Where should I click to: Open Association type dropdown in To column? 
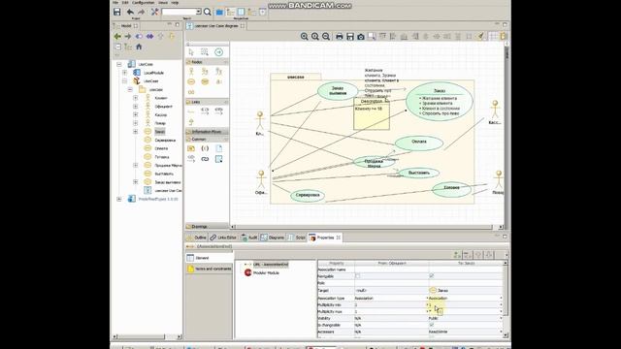(501, 299)
